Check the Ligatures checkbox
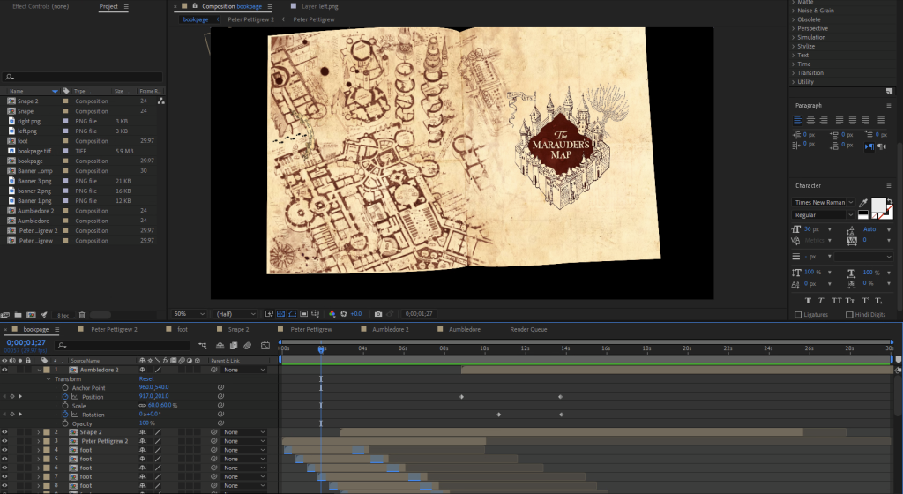The width and height of the screenshot is (903, 494). (x=798, y=314)
